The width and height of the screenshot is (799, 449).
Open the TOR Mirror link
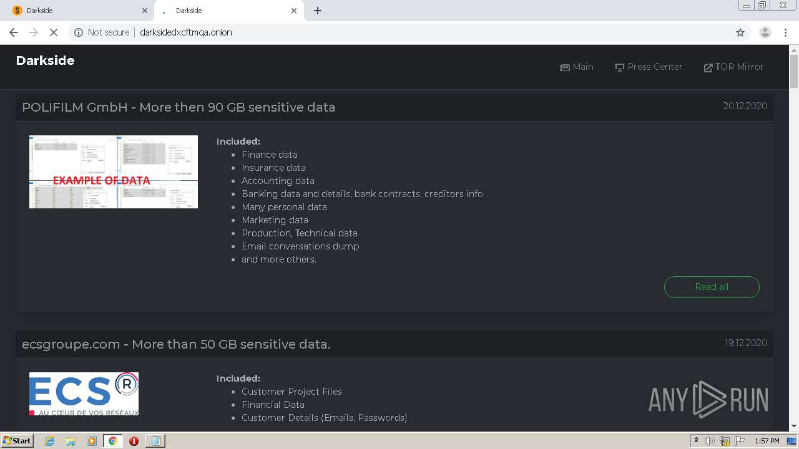(733, 67)
